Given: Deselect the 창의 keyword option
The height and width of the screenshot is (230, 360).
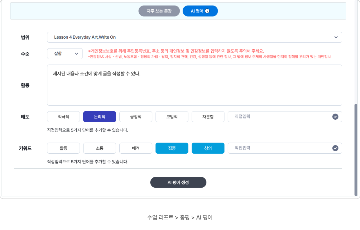Looking at the screenshot, I should [x=208, y=148].
